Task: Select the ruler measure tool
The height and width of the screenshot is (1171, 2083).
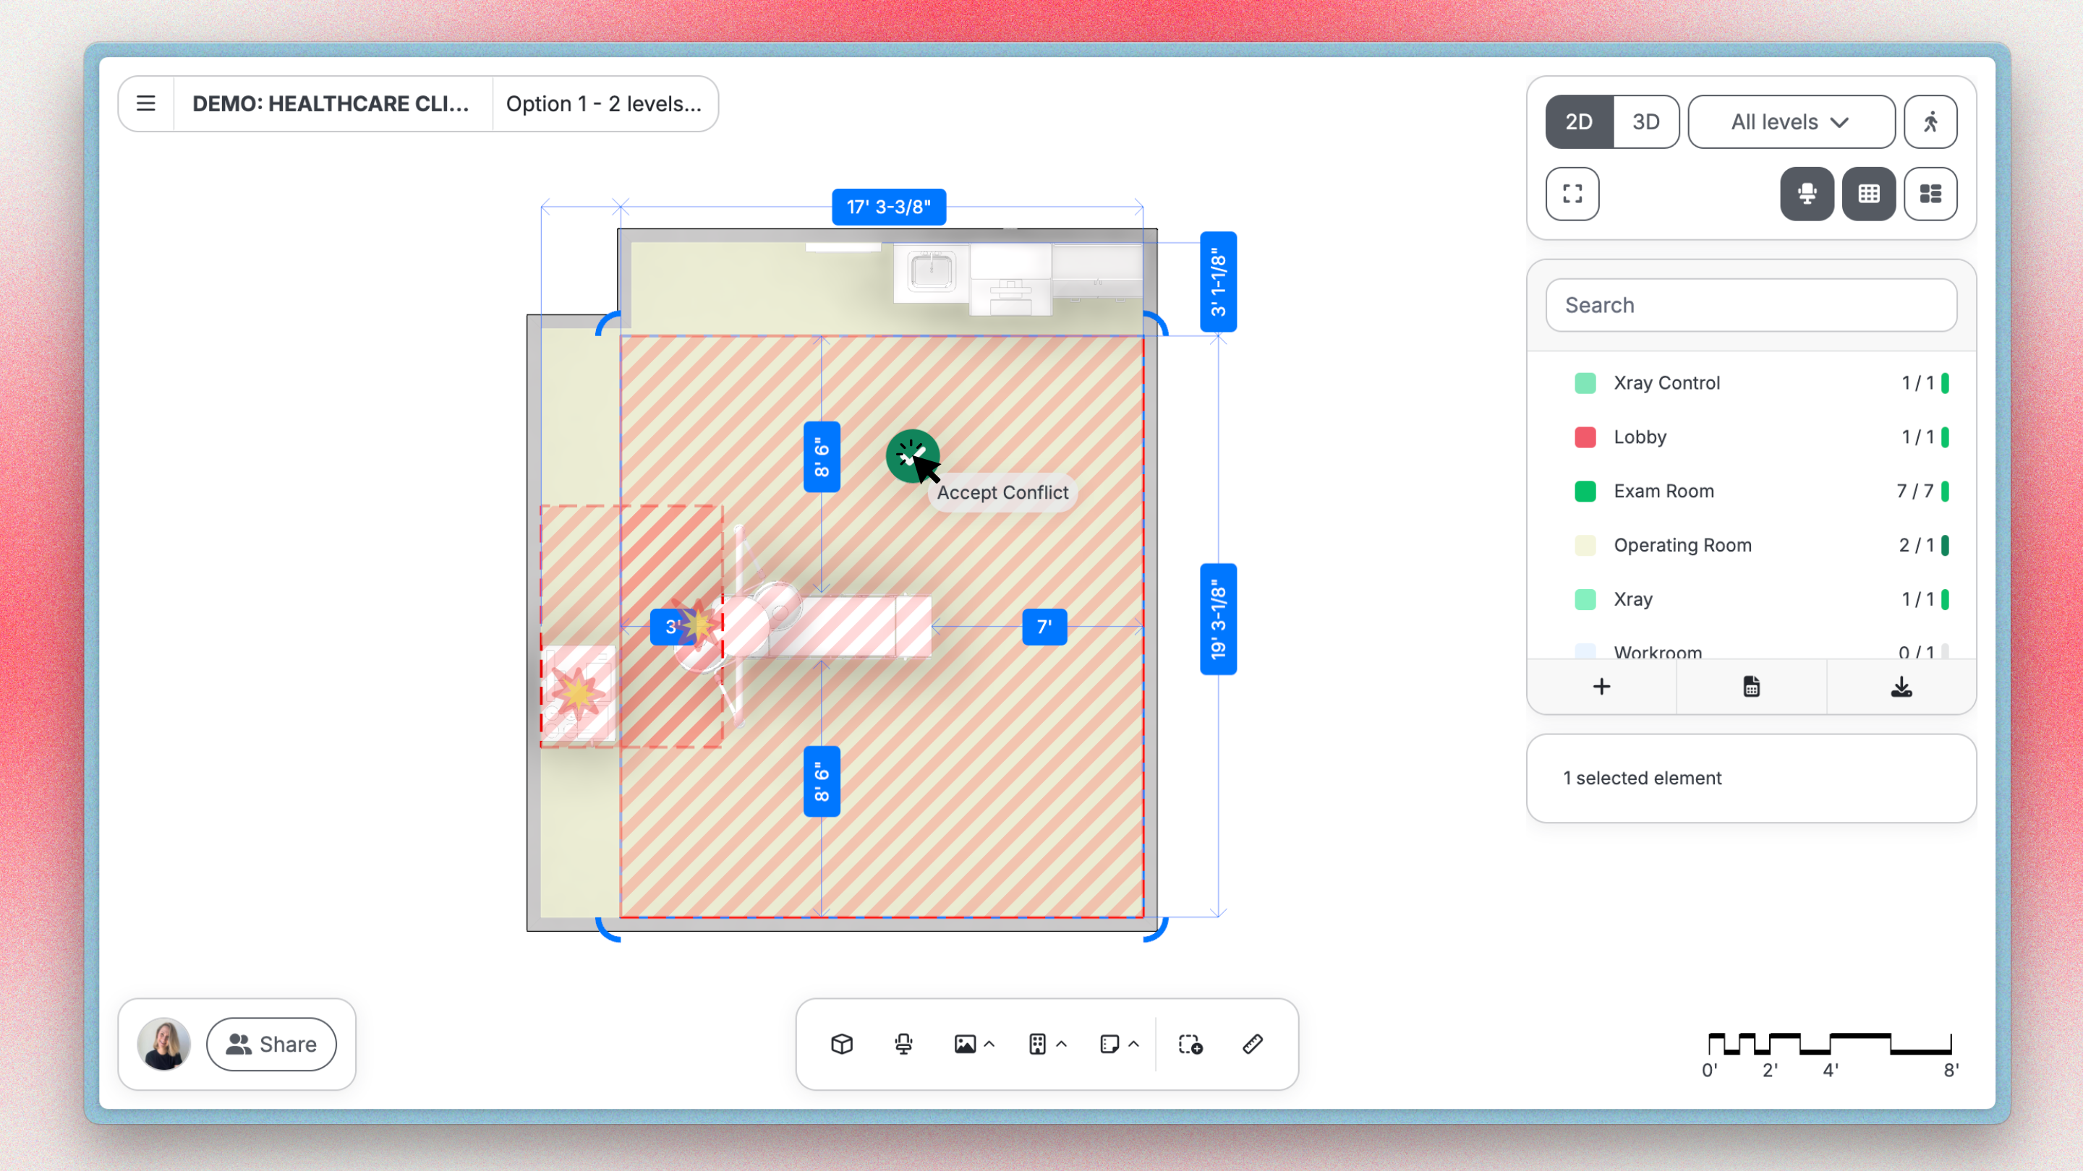Action: click(1252, 1044)
